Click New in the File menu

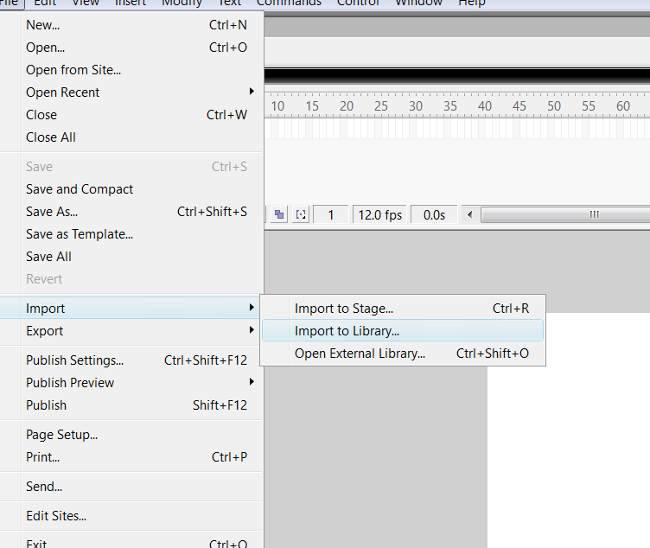click(x=43, y=25)
